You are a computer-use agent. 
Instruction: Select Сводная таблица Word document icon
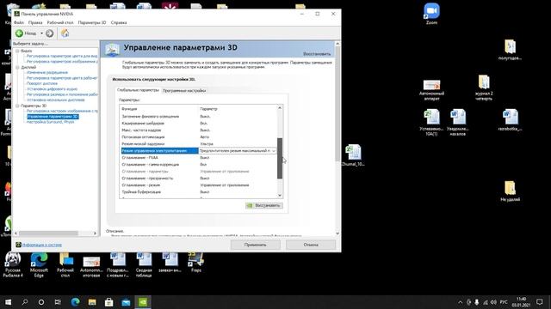pyautogui.click(x=144, y=265)
